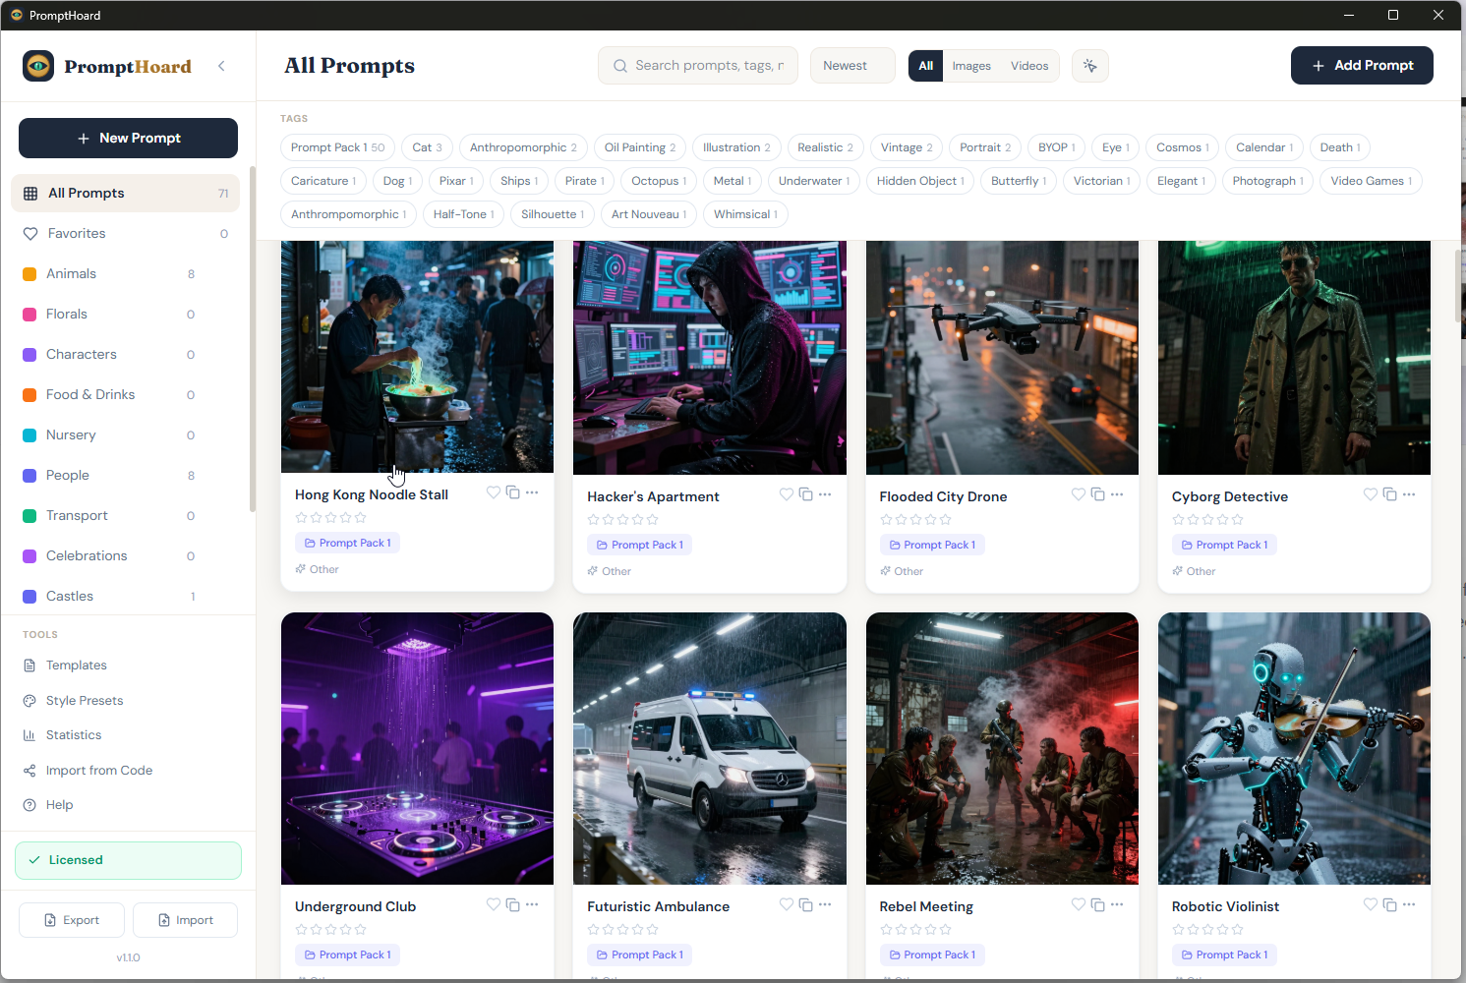
Task: Copy the Flooded City Drone prompt
Action: coord(1097,494)
